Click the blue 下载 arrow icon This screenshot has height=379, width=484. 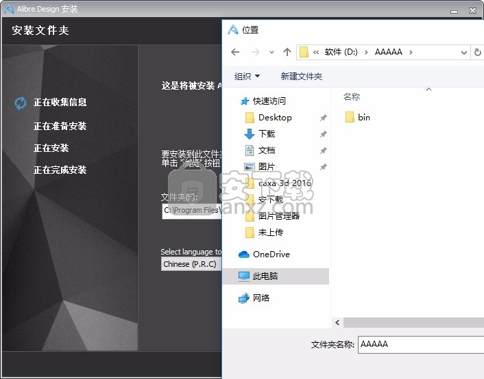point(250,134)
